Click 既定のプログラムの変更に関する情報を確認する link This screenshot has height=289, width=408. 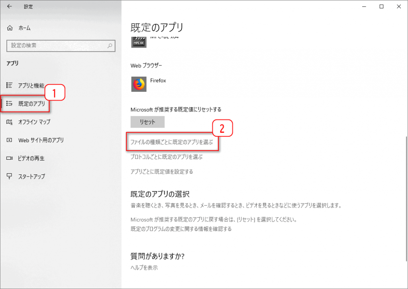point(181,229)
